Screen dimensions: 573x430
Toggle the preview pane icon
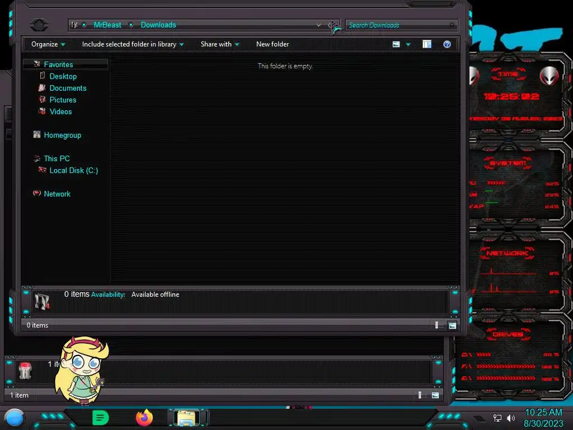[x=427, y=44]
